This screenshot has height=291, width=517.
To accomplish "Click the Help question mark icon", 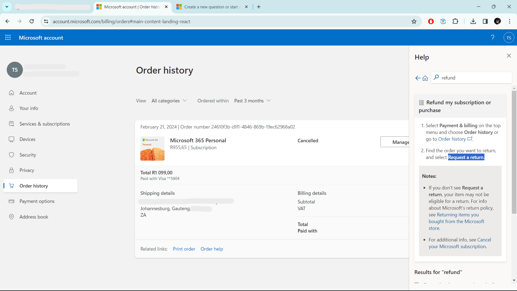I will pyautogui.click(x=492, y=37).
